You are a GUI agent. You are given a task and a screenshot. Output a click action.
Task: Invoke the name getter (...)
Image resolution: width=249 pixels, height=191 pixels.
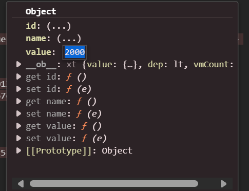tap(69, 39)
